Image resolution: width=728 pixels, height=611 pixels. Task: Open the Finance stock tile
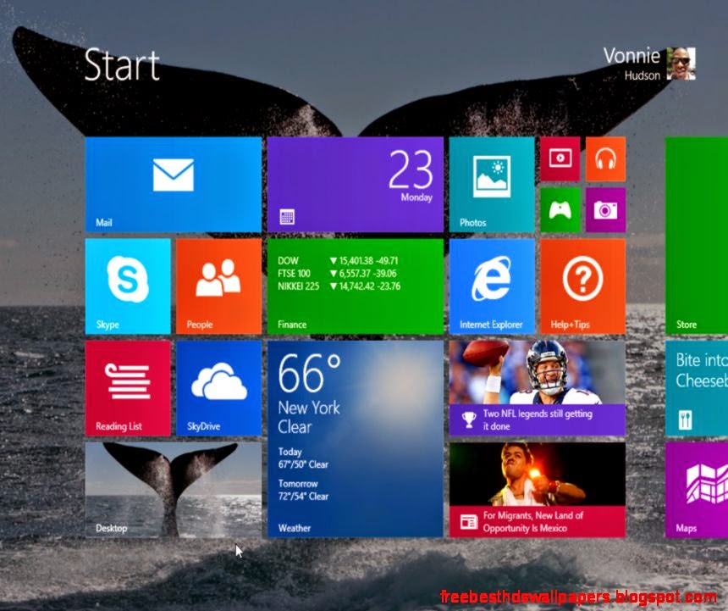tap(356, 286)
